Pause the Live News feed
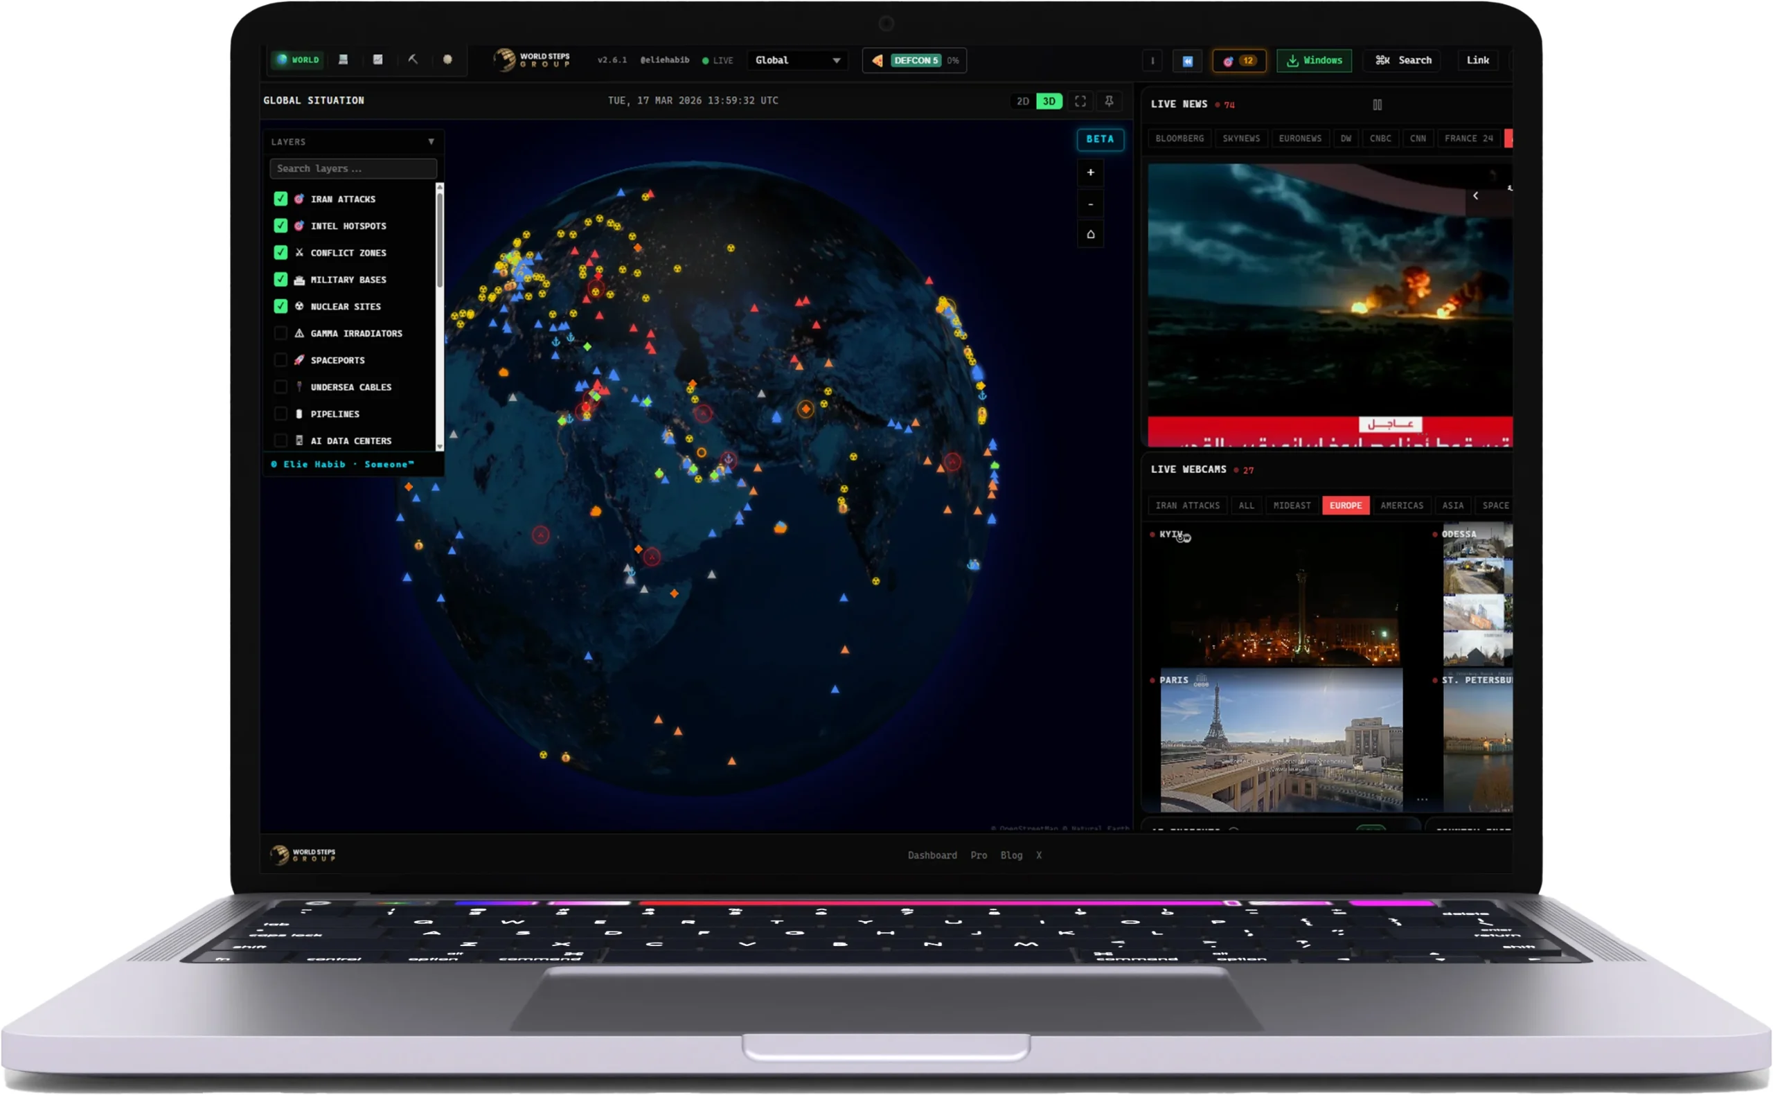The image size is (1773, 1095). click(1377, 105)
